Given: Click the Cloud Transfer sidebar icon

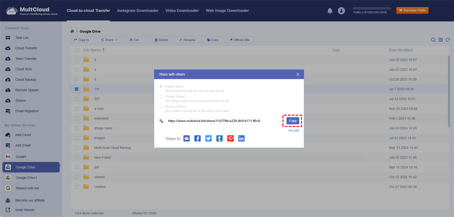Looking at the screenshot, I should tap(8, 48).
